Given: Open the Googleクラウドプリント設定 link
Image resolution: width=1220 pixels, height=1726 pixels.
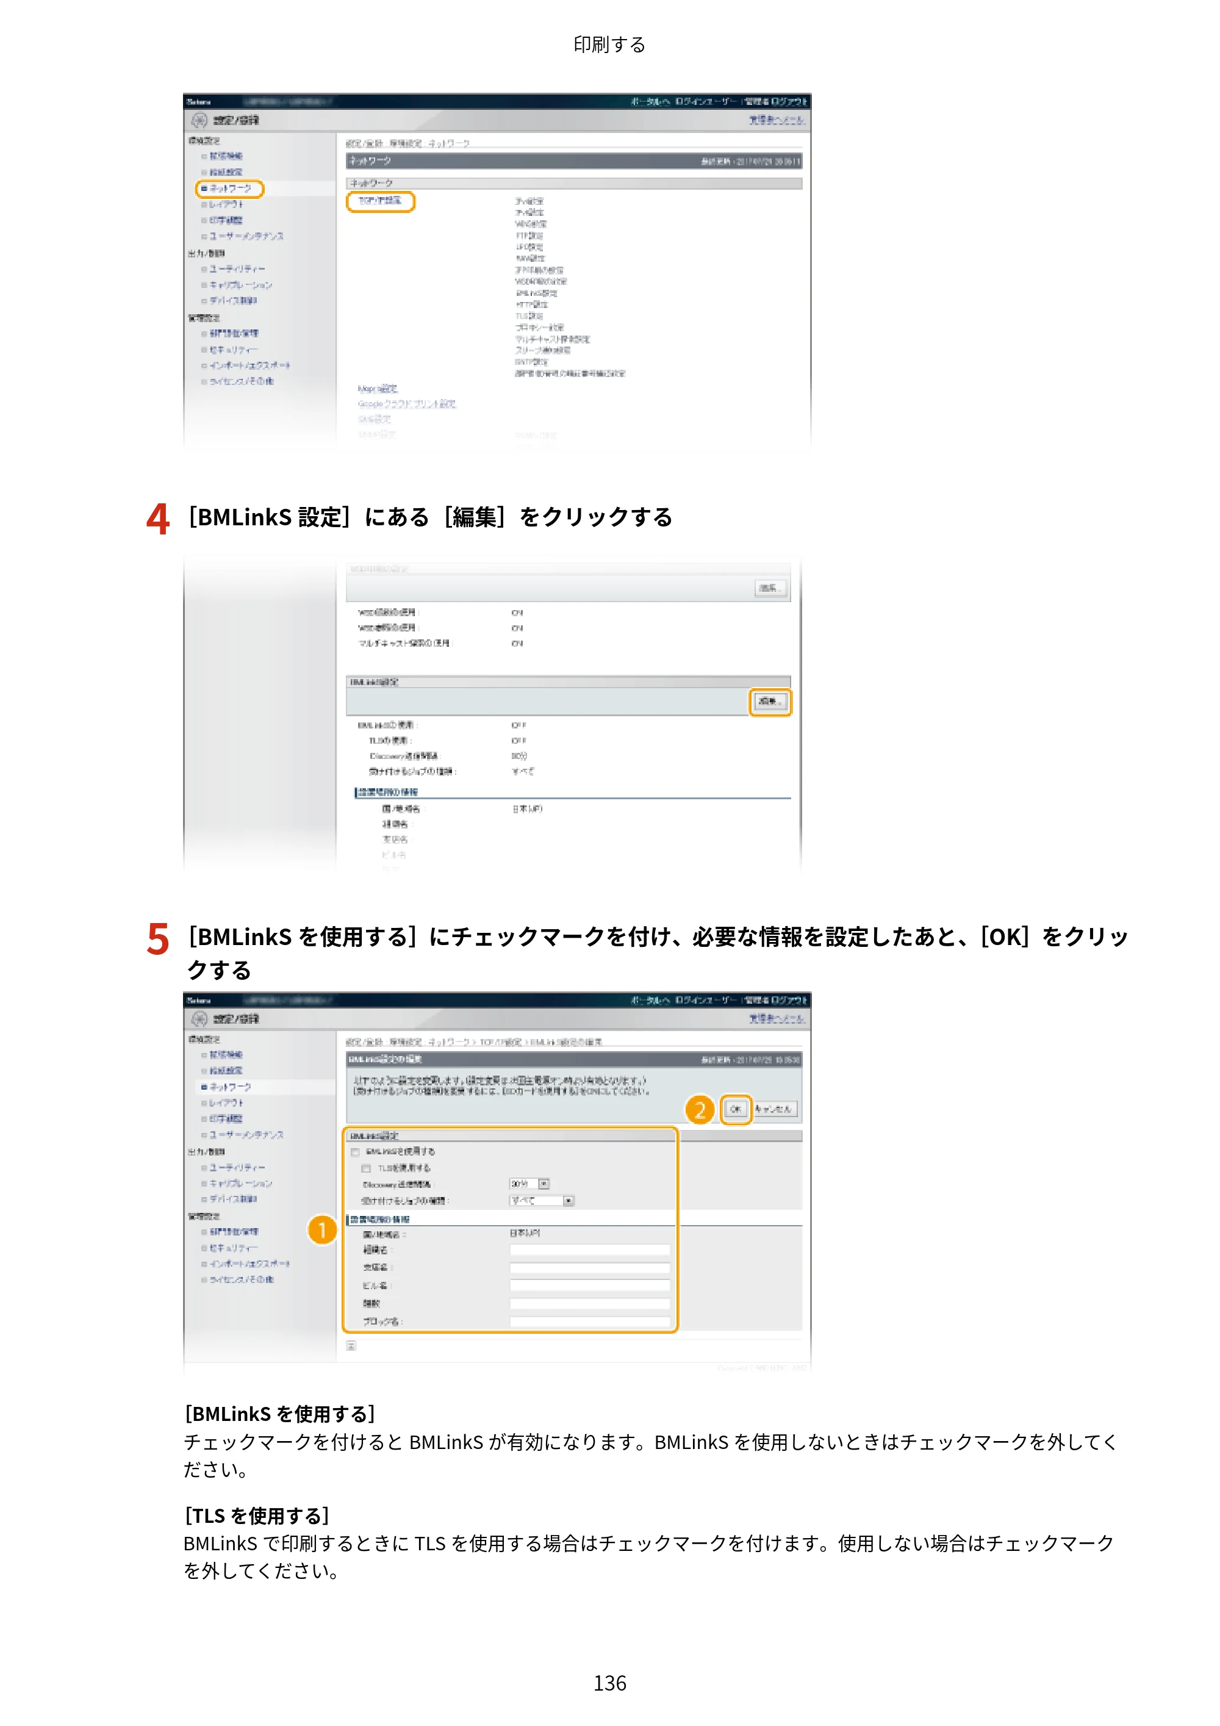Looking at the screenshot, I should (x=407, y=404).
